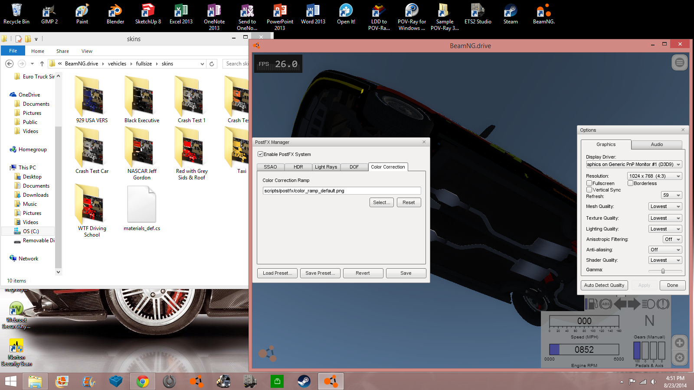The width and height of the screenshot is (694, 390).
Task: Open Chrome from the taskbar
Action: (x=142, y=381)
